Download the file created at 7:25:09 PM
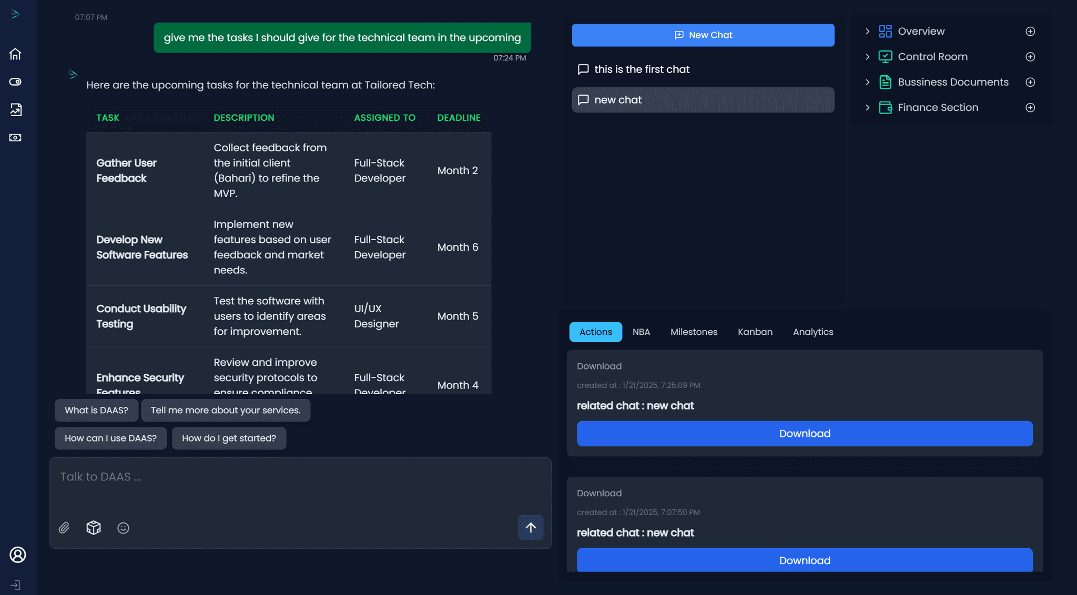The width and height of the screenshot is (1077, 595). click(805, 434)
